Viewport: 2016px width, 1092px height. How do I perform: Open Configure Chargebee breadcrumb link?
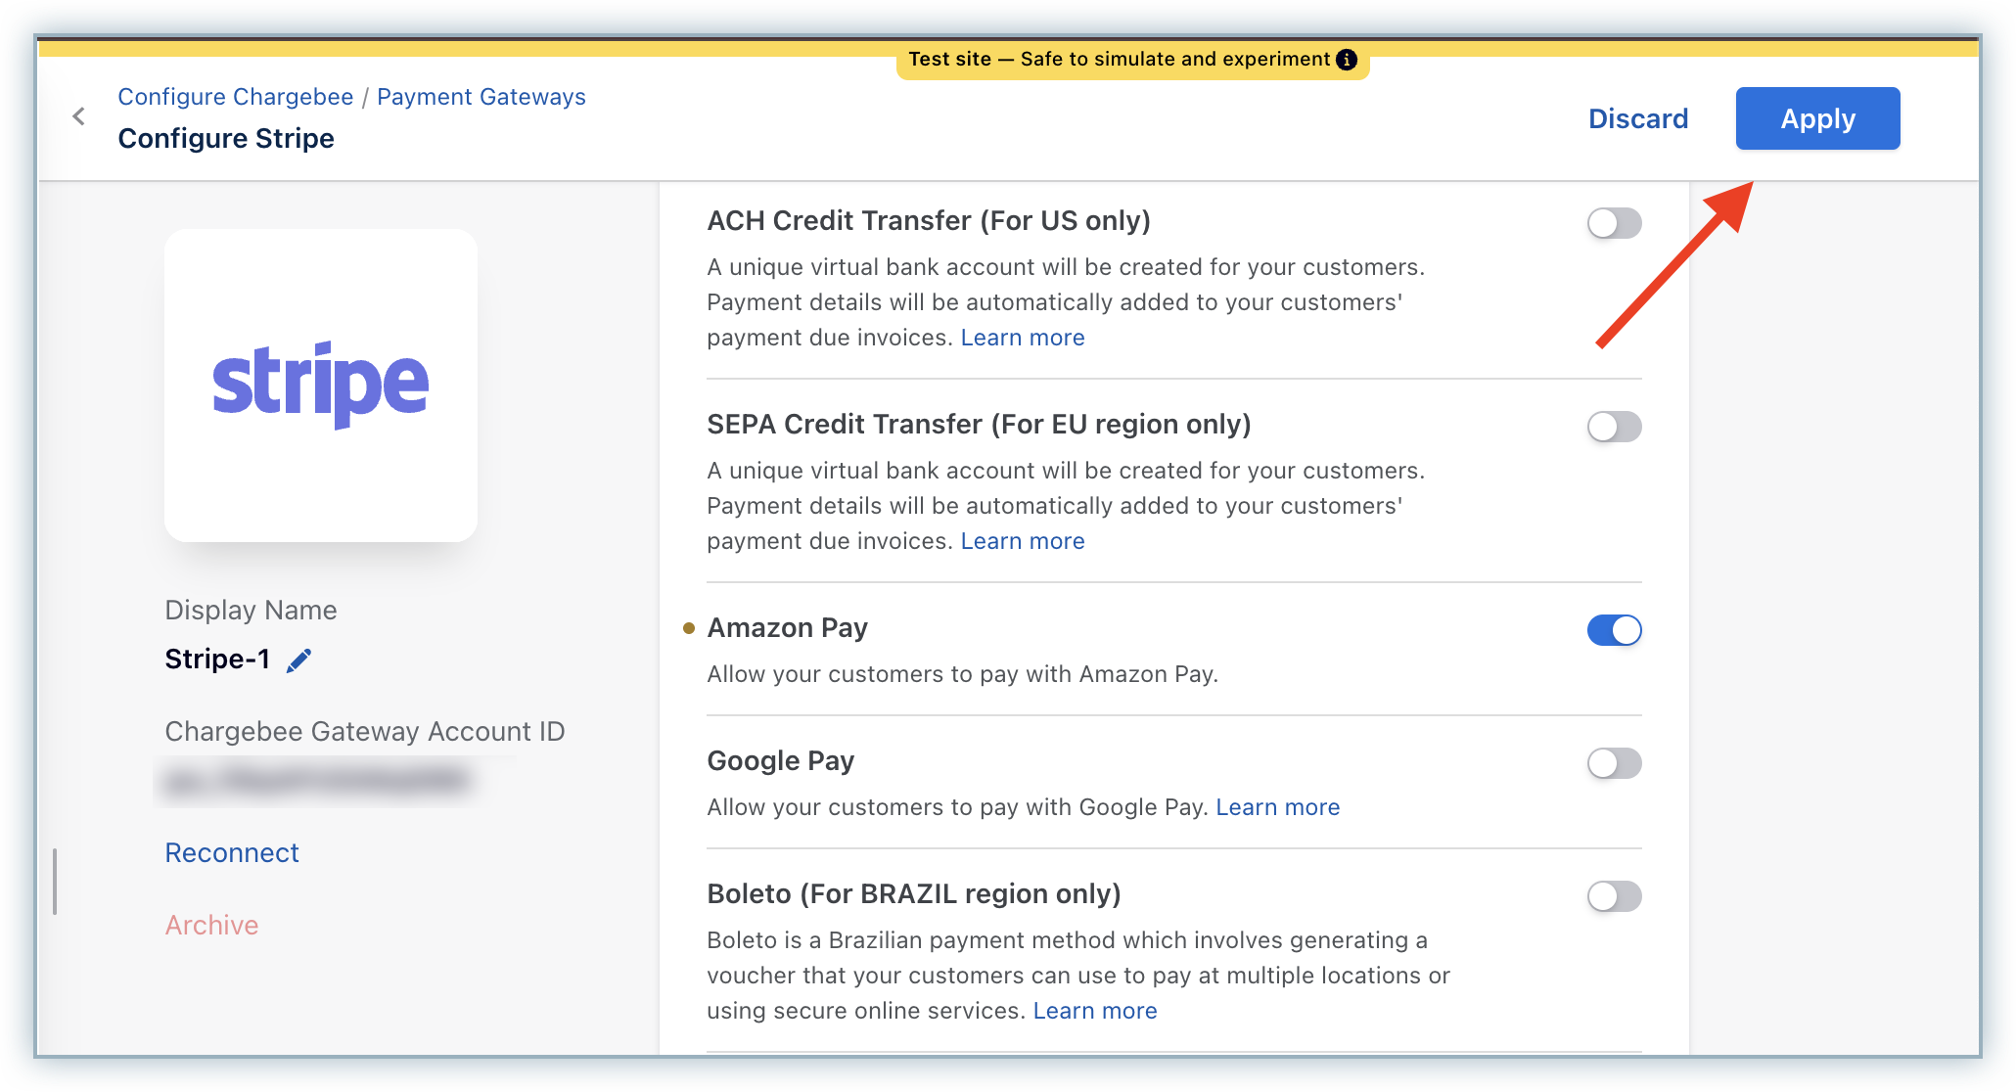(236, 97)
